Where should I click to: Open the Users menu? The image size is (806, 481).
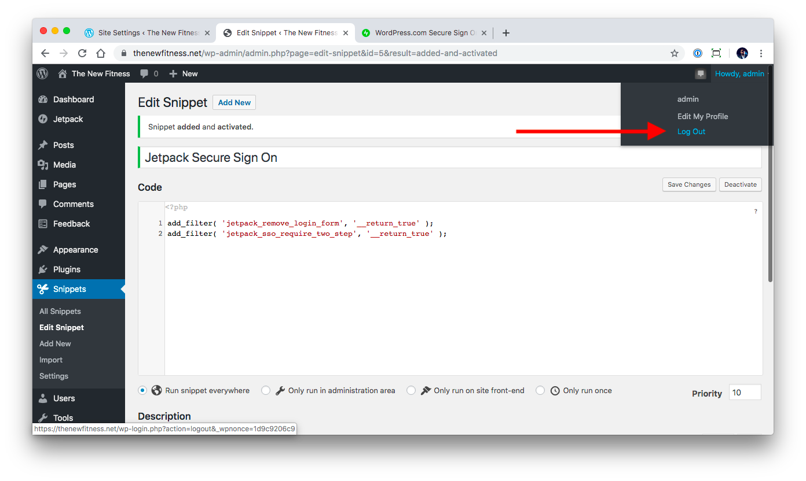click(x=79, y=398)
